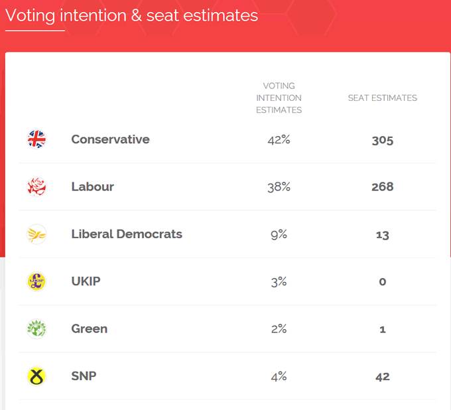Select the Liberal Democrats party name
The image size is (451, 410).
127,234
